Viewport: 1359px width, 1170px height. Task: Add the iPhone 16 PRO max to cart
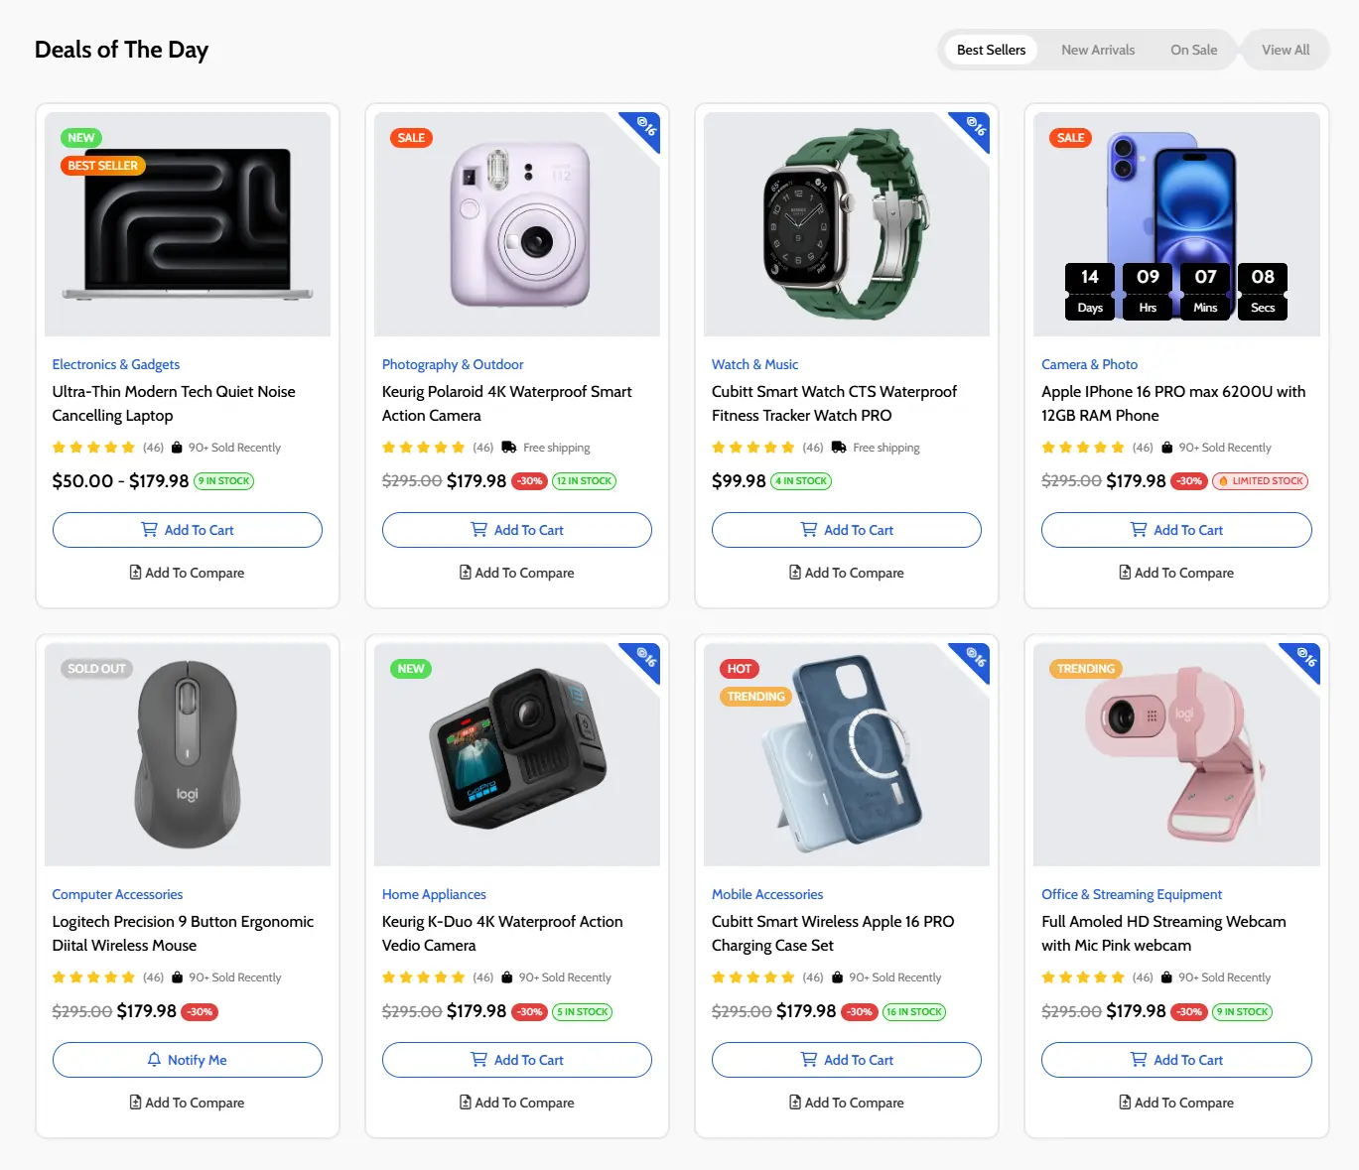point(1176,530)
